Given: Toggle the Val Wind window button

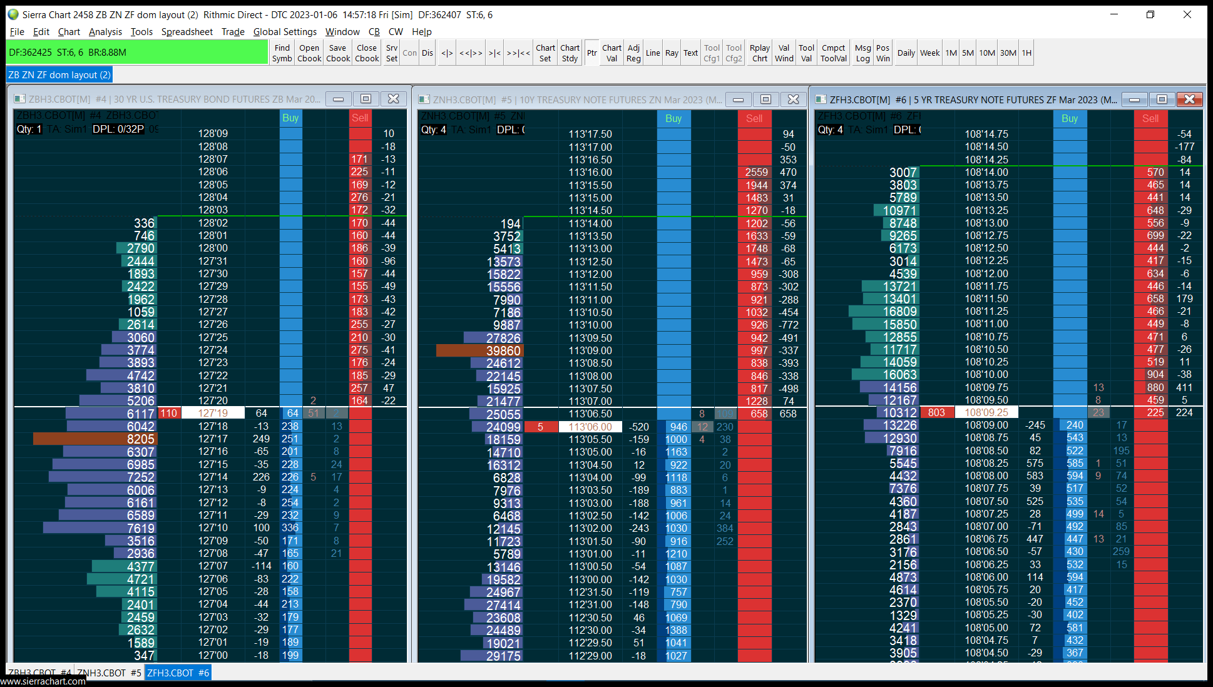Looking at the screenshot, I should point(784,53).
